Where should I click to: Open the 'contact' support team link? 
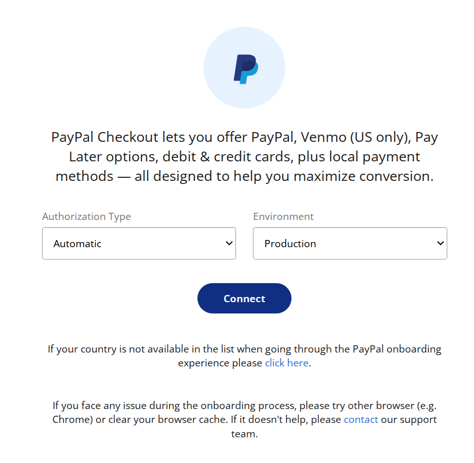361,419
